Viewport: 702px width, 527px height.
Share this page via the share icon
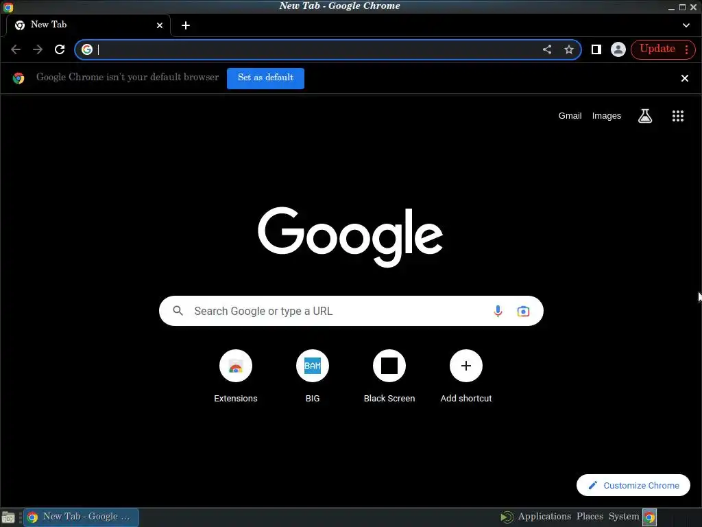(546, 49)
